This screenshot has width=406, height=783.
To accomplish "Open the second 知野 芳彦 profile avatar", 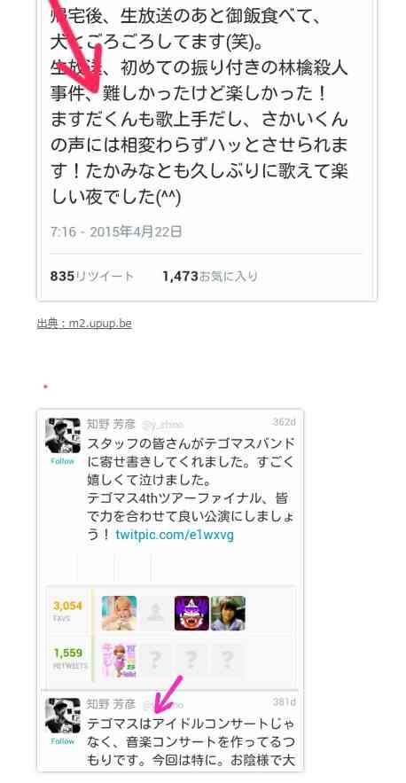I will tap(62, 716).
